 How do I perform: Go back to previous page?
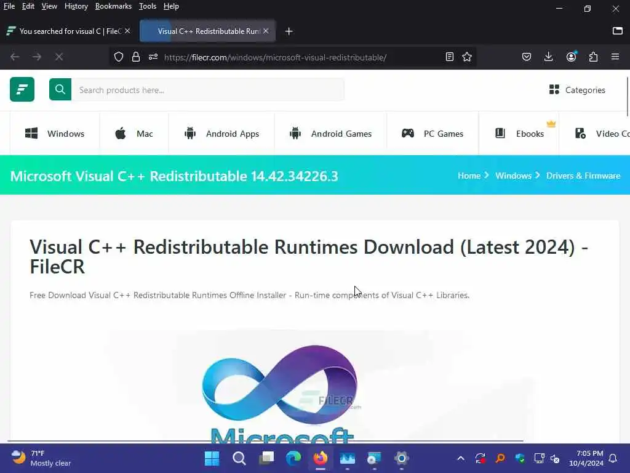click(15, 57)
